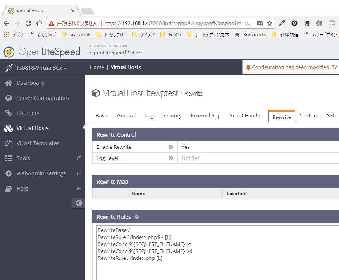
Task: Open the Evernote extension icon
Action: click(307, 23)
